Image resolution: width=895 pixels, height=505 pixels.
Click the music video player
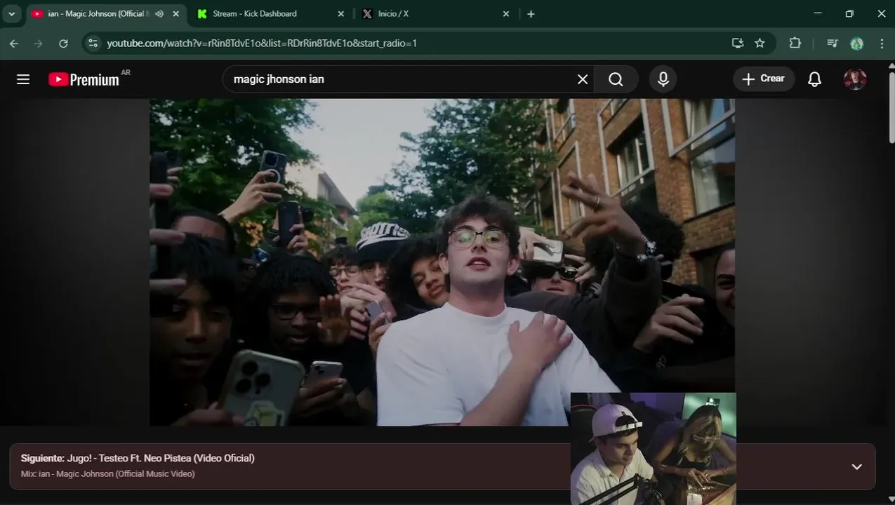click(x=442, y=262)
